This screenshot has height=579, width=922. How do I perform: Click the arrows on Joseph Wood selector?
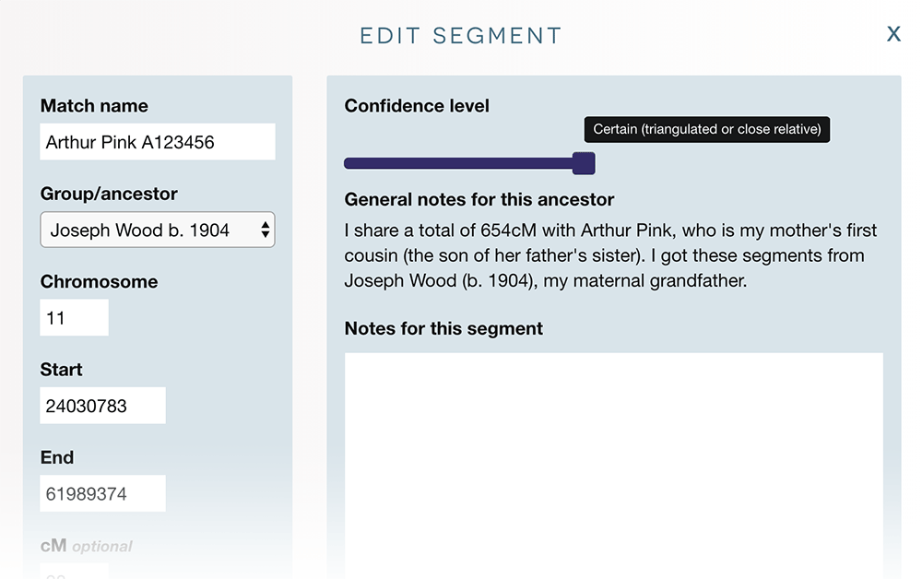(x=266, y=230)
